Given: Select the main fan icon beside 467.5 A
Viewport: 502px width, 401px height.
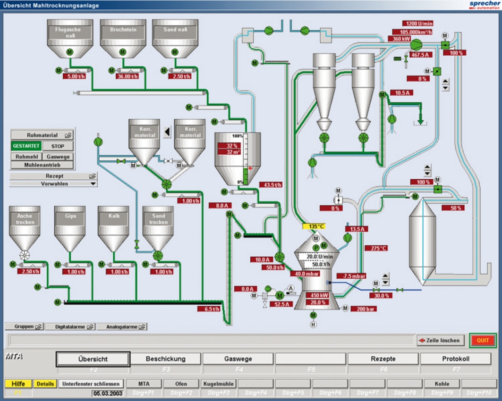Looking at the screenshot, I should (416, 44).
